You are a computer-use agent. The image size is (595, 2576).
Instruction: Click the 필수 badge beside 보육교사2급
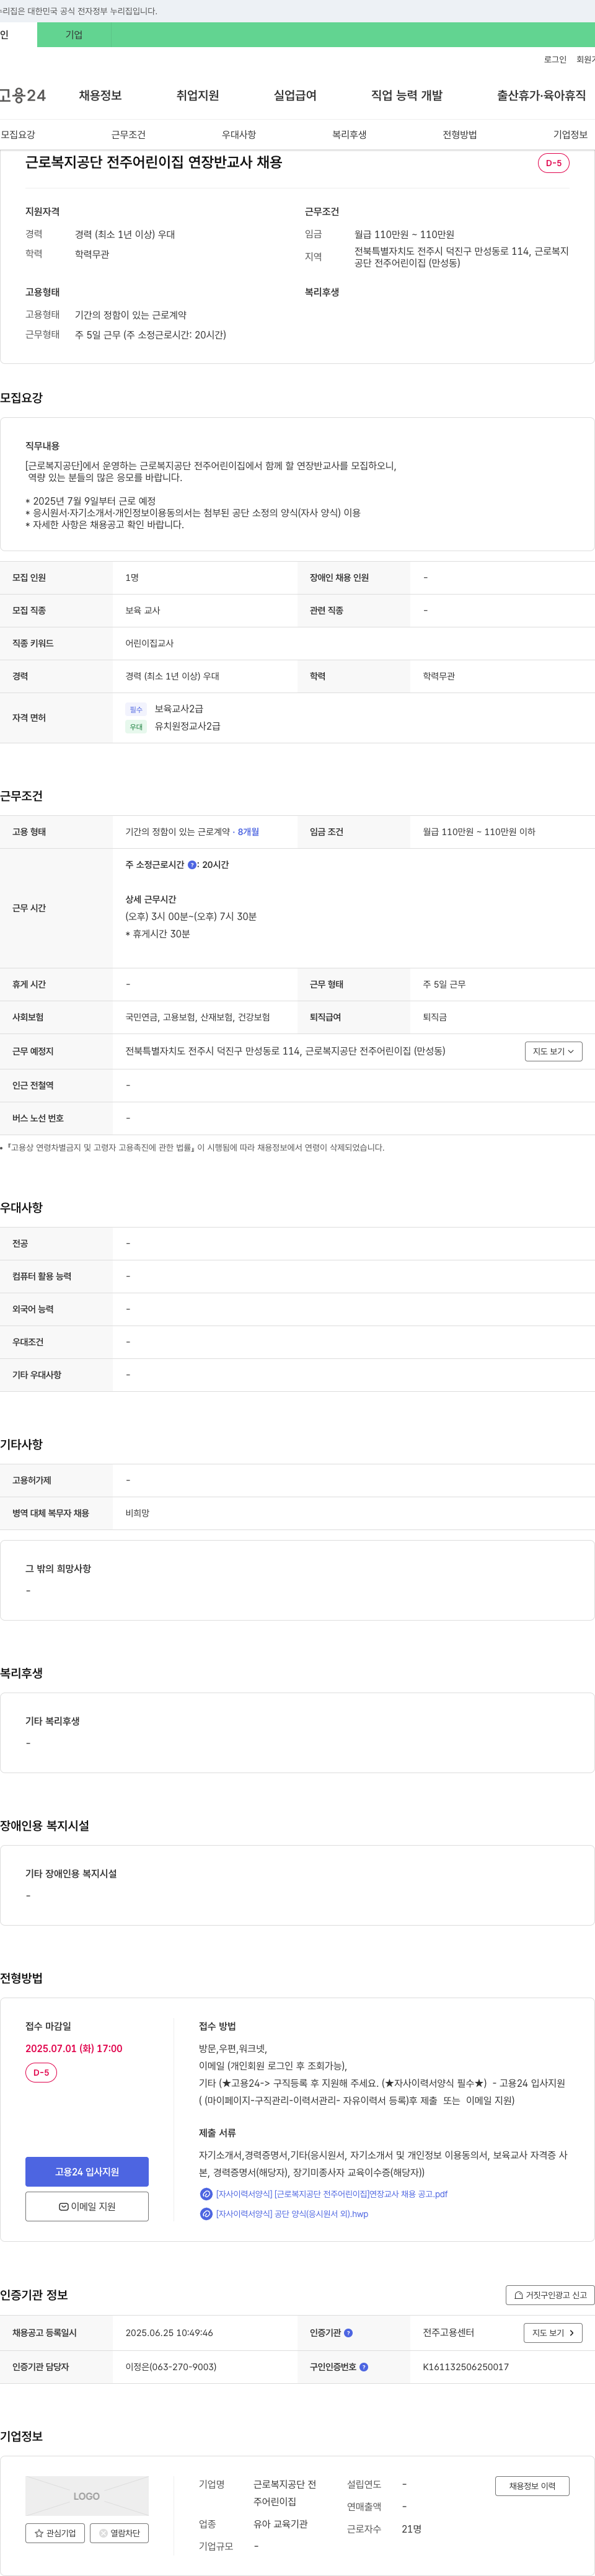click(x=136, y=709)
